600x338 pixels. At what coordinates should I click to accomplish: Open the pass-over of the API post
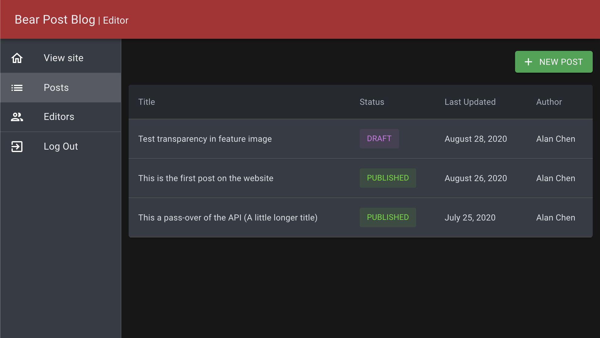pyautogui.click(x=228, y=217)
